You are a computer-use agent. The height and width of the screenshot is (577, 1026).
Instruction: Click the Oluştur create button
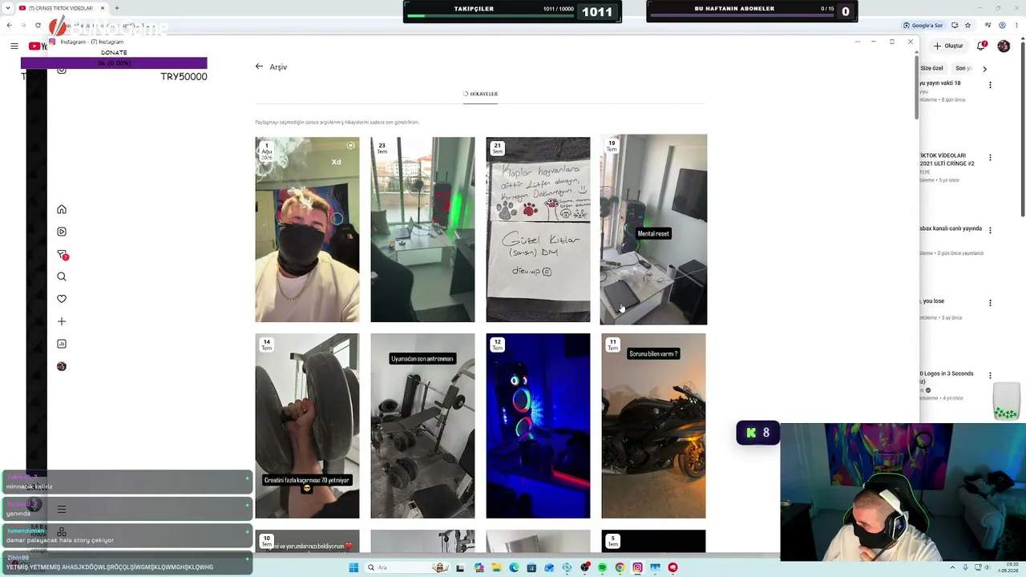pos(948,46)
